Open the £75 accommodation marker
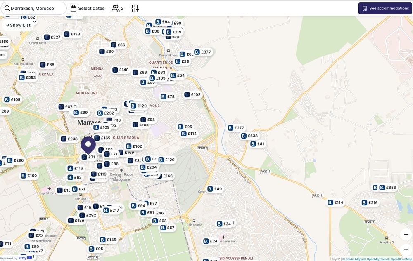Screen dimensions: 413x261 tap(36, 235)
